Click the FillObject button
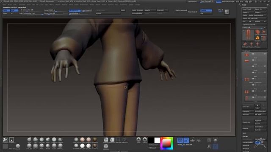The image size is (271, 152). click(x=154, y=148)
